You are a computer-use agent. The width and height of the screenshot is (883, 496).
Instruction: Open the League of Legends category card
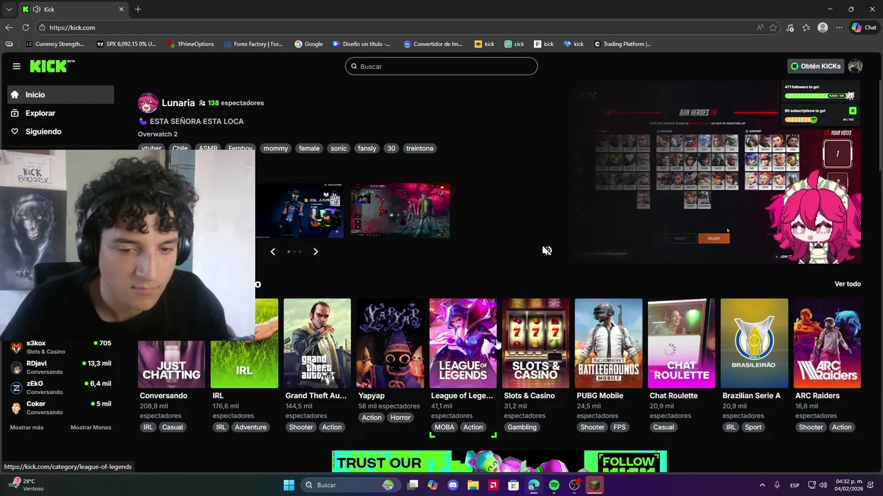tap(463, 343)
